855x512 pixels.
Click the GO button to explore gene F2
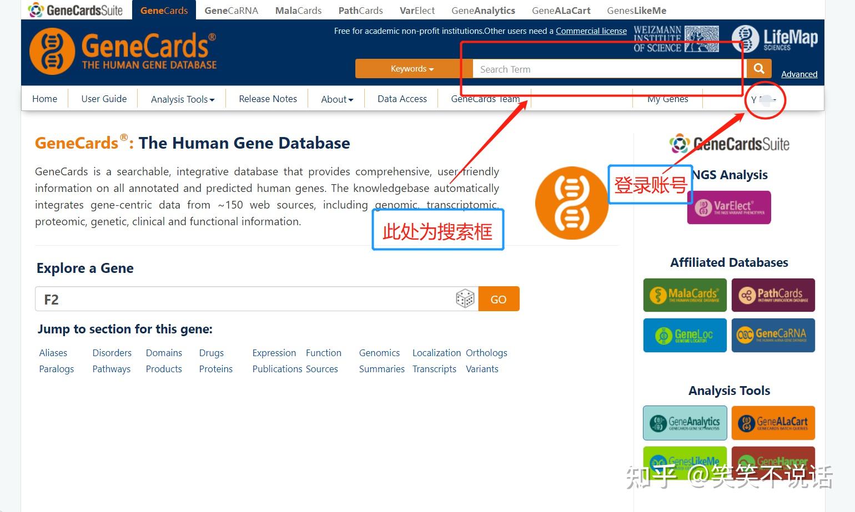pyautogui.click(x=498, y=298)
